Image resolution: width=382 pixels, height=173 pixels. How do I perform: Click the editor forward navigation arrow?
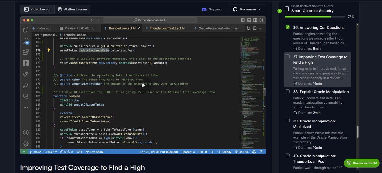(x=98, y=20)
